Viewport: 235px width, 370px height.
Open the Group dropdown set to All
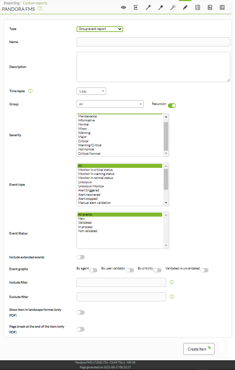(110, 104)
